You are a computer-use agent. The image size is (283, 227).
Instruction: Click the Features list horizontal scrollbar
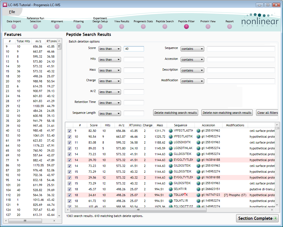(25, 221)
